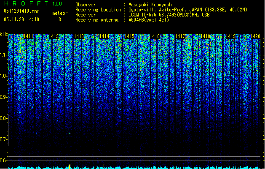Click the 'Receiver' label
Screen dimensions: 265x169
[86, 15]
